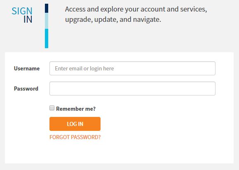
Task: Select the Password input box
Action: pyautogui.click(x=132, y=88)
